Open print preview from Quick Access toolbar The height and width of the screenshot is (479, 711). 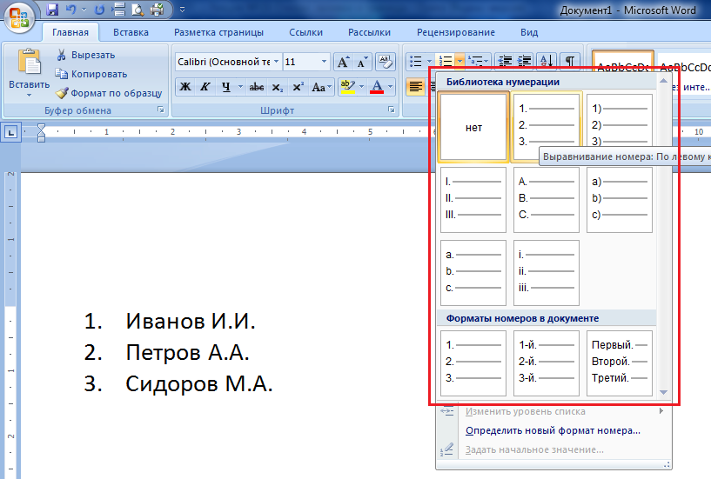tap(137, 9)
